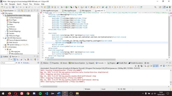Image resolution: width=172 pixels, height=96 pixels.
Task: Open the Navigate menu
Action: 12,4
